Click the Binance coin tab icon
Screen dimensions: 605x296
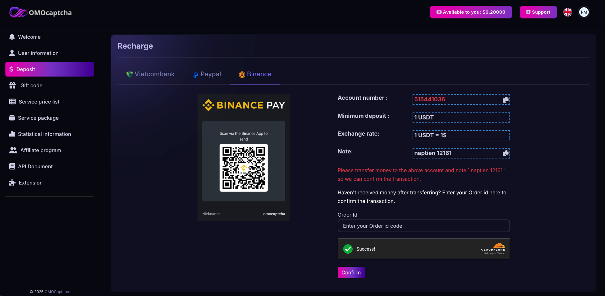point(242,75)
